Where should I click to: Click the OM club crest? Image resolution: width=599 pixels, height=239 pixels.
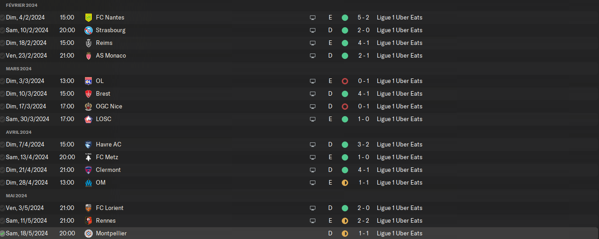[89, 183]
